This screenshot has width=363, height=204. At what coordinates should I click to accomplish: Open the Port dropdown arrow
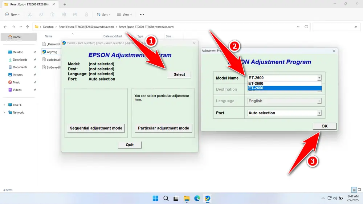tap(319, 113)
